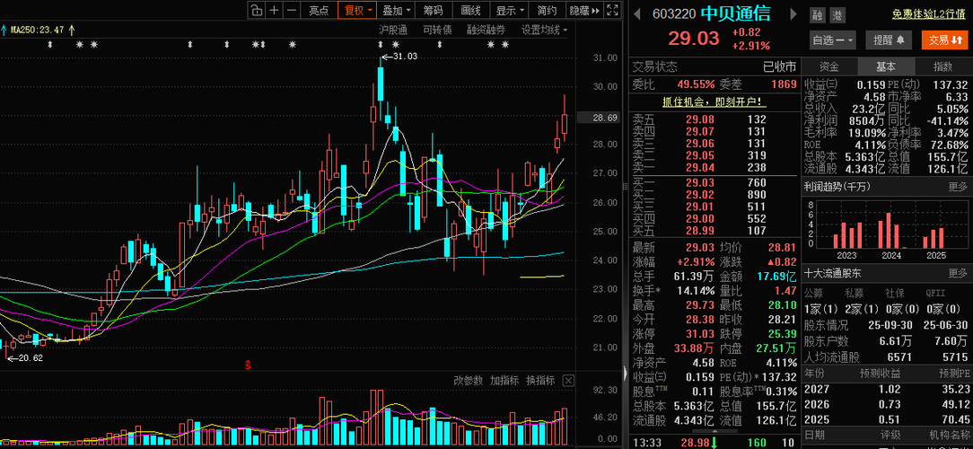Switch to the 基本 tab
This screenshot has height=449, width=973.
(886, 66)
